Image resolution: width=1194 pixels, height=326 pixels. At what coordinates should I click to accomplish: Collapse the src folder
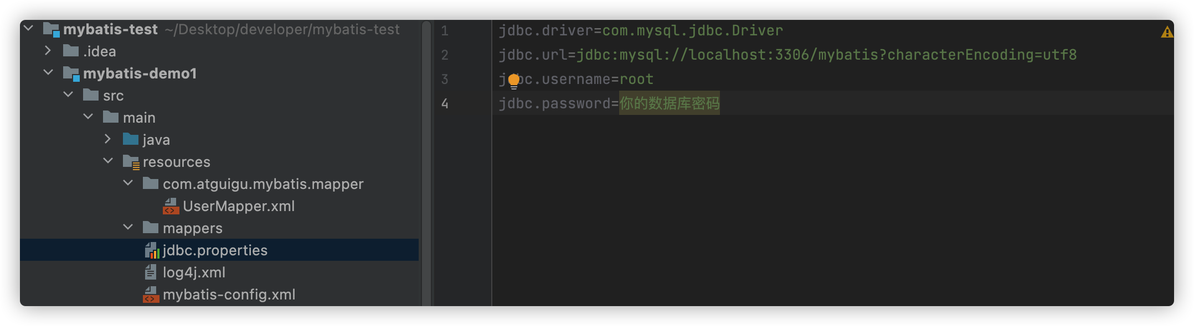69,95
